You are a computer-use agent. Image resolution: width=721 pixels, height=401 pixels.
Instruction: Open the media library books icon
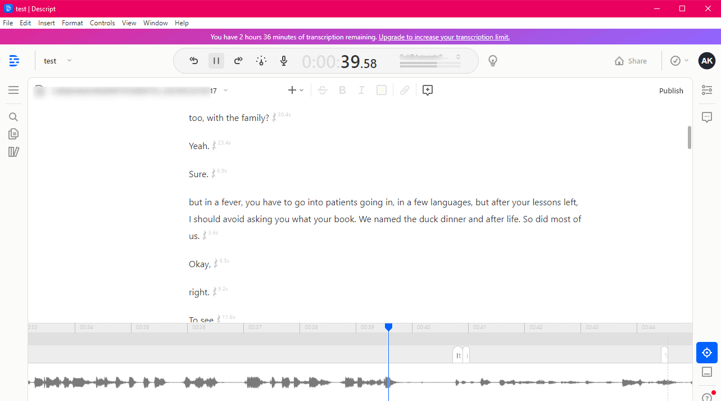(x=13, y=152)
